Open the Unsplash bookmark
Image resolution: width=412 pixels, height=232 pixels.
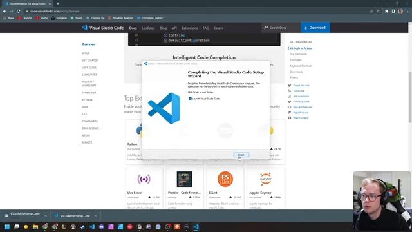(59, 18)
